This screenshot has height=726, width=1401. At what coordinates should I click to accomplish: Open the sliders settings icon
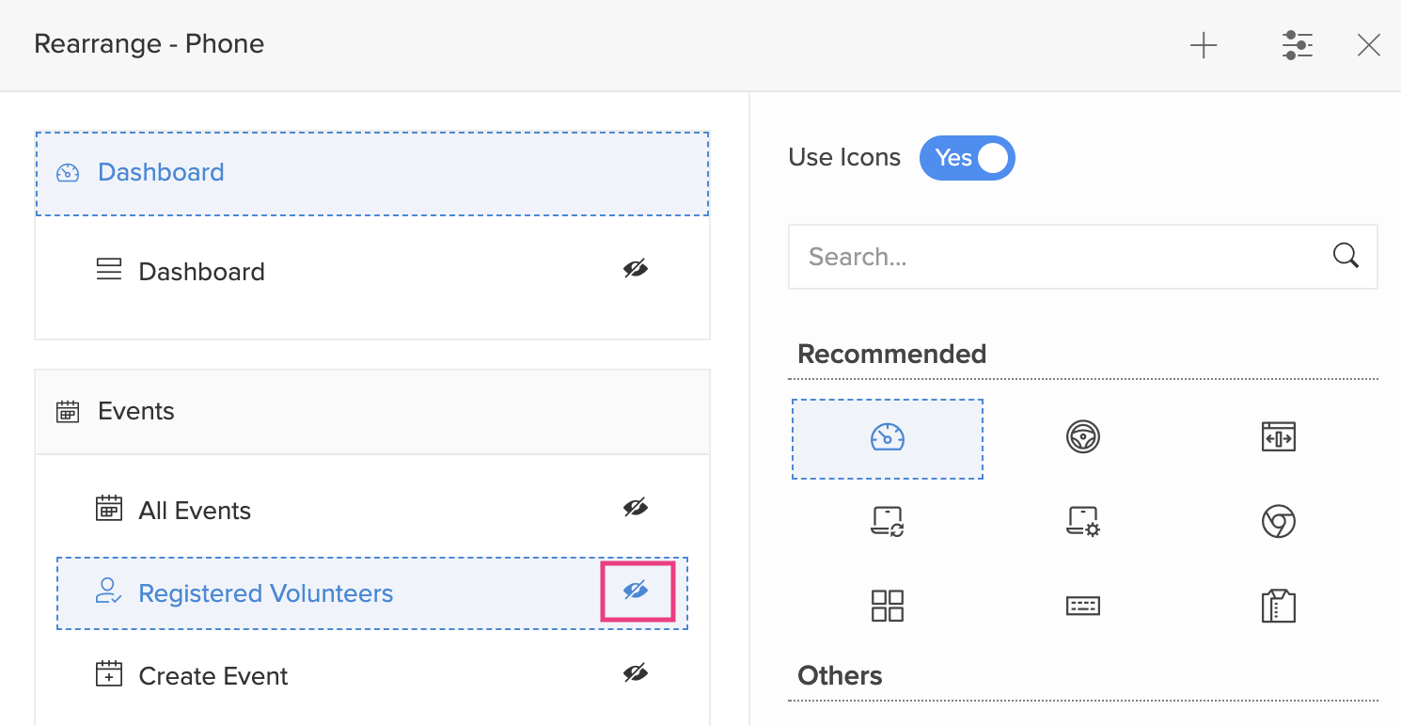pyautogui.click(x=1298, y=45)
